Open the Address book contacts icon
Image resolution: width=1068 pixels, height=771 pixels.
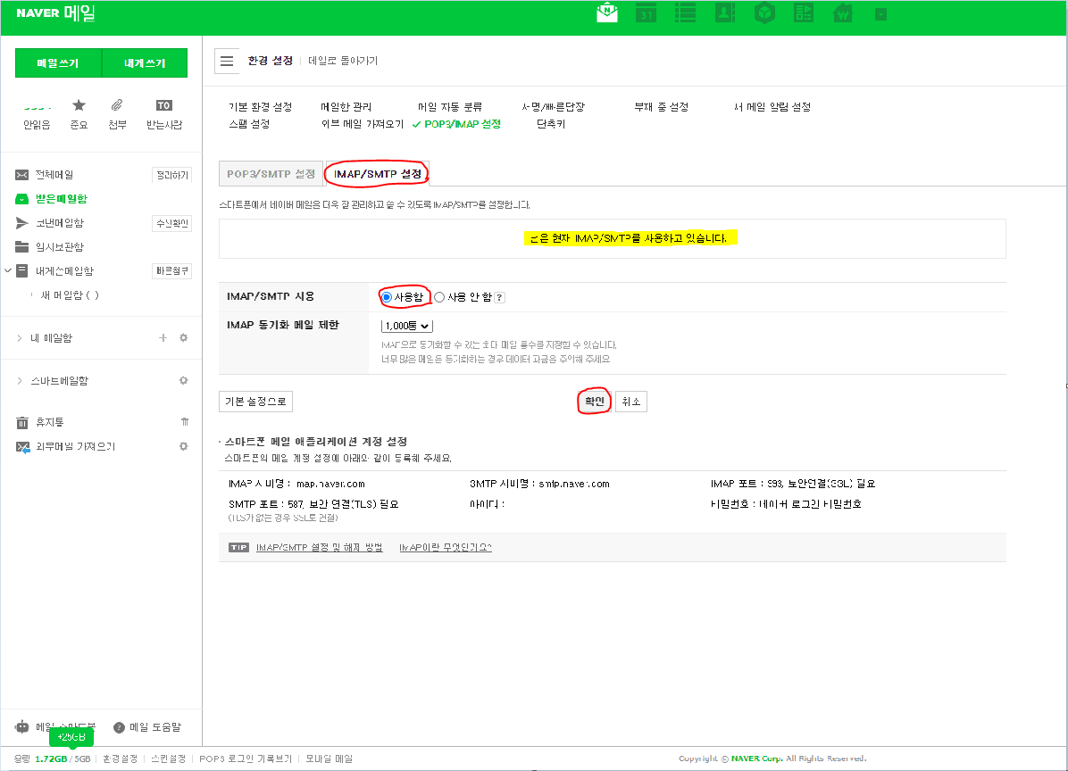(725, 12)
